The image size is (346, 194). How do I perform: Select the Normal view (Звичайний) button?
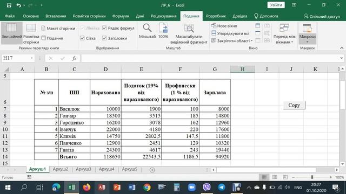(12, 33)
